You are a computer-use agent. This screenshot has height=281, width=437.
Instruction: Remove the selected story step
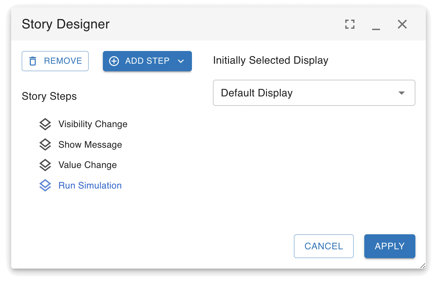tap(55, 61)
